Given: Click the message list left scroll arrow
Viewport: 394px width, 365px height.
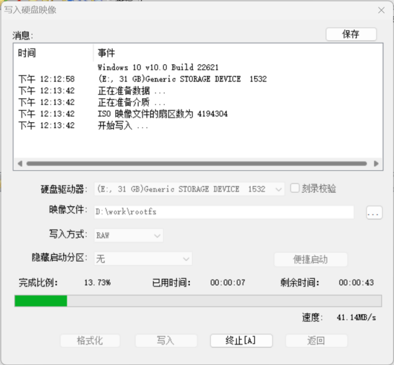Looking at the screenshot, I should (x=20, y=163).
